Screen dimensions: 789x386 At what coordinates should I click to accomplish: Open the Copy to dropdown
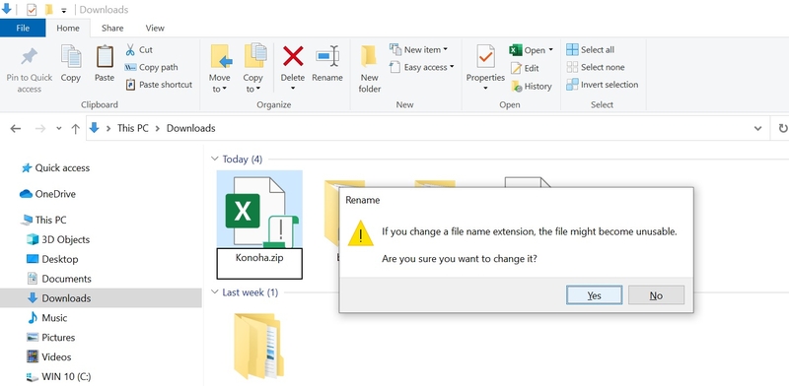[252, 69]
